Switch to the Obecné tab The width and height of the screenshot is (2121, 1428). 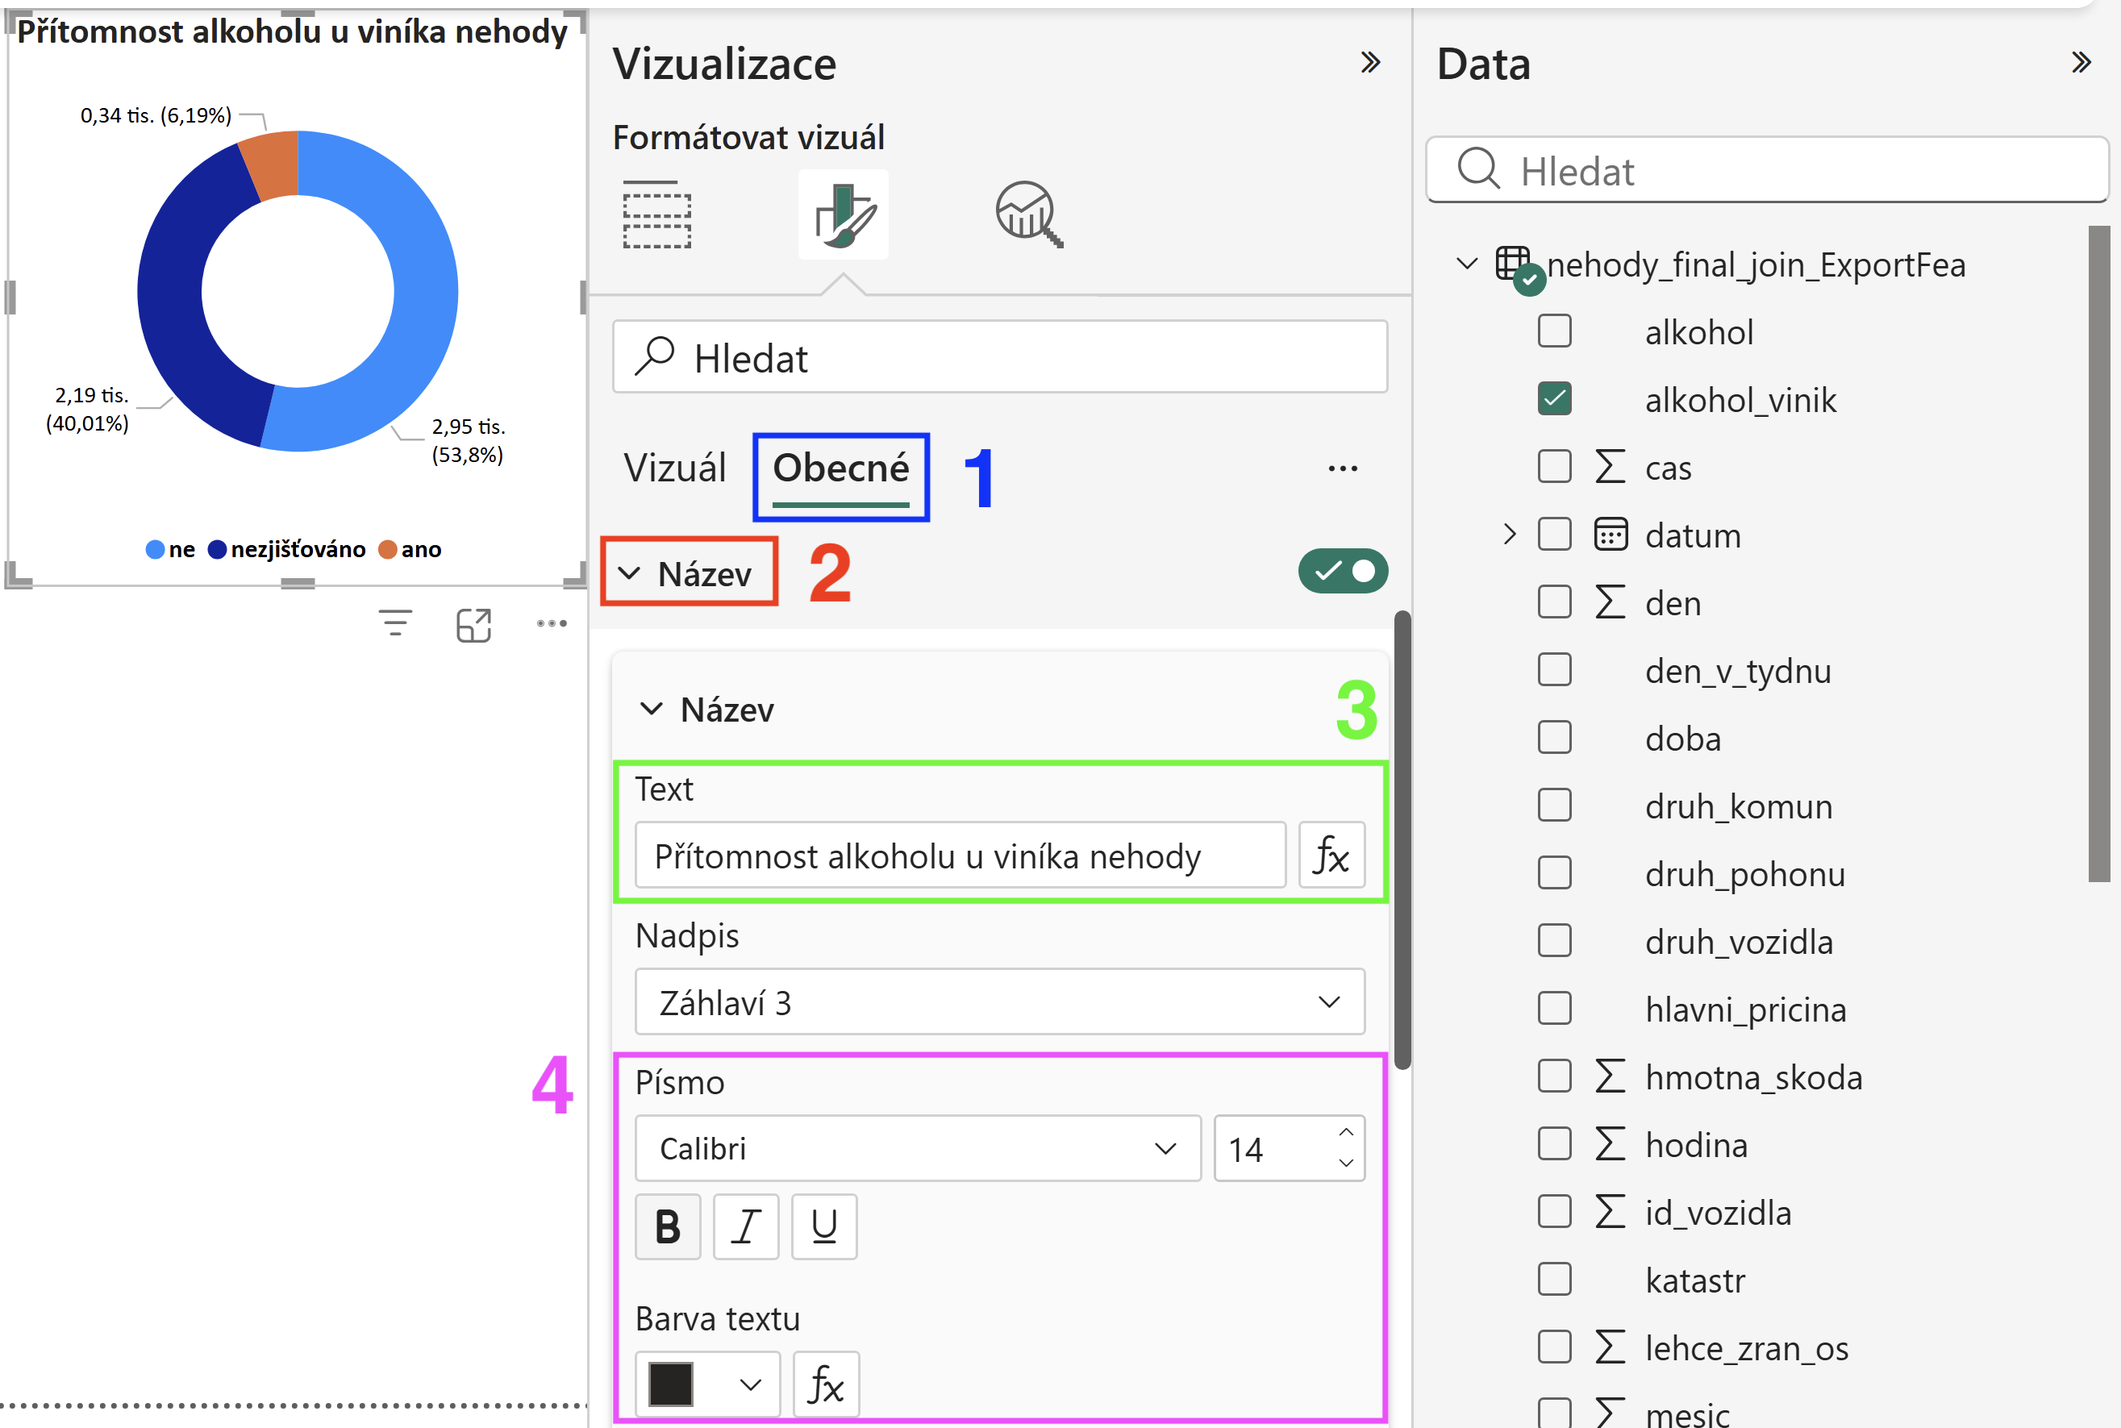pos(840,468)
